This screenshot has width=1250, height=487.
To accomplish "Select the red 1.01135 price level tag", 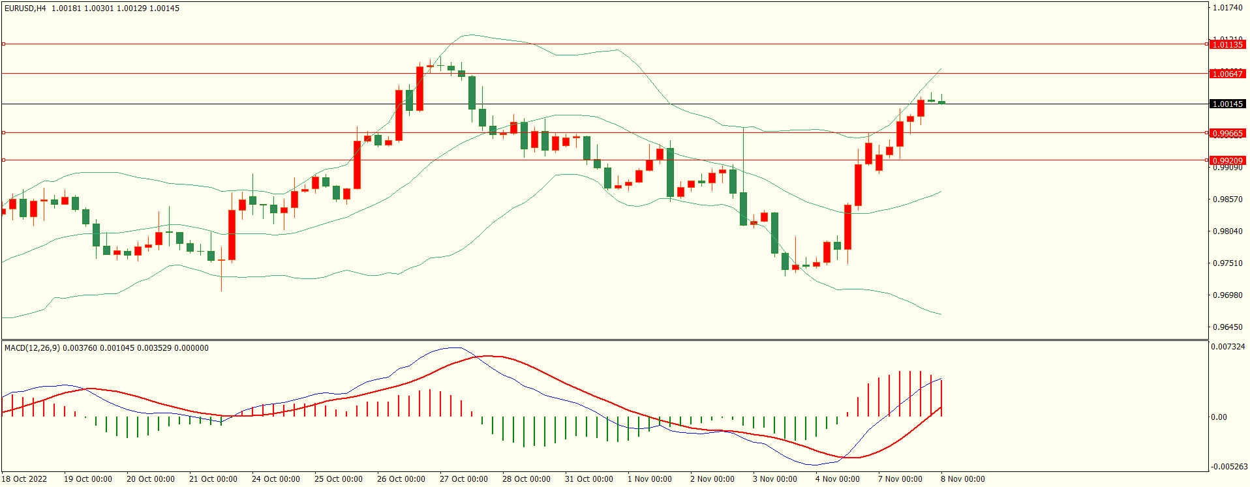I will [x=1227, y=45].
